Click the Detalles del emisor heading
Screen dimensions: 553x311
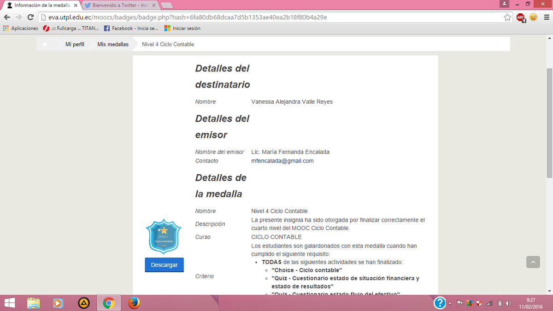pyautogui.click(x=222, y=127)
